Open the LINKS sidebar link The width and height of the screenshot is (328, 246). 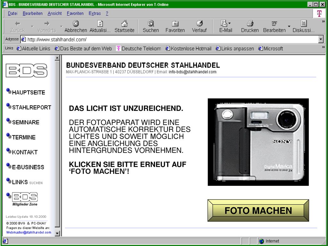(x=20, y=182)
